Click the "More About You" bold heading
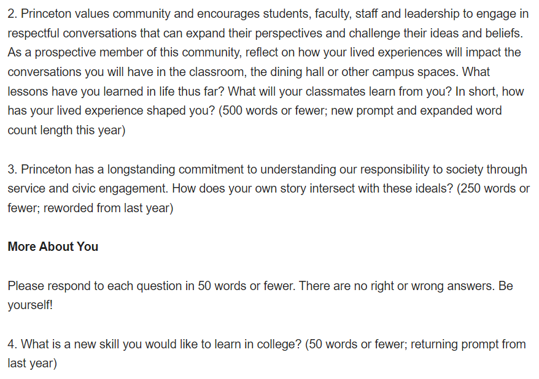This screenshot has width=539, height=379. pyautogui.click(x=53, y=247)
